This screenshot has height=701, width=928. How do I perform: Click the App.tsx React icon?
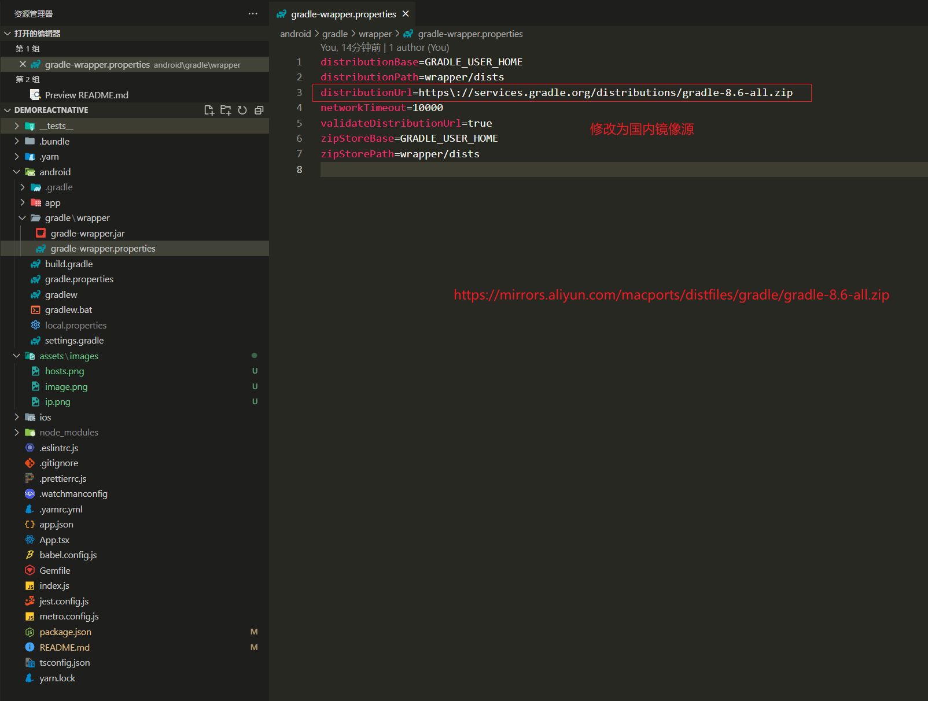pos(30,540)
